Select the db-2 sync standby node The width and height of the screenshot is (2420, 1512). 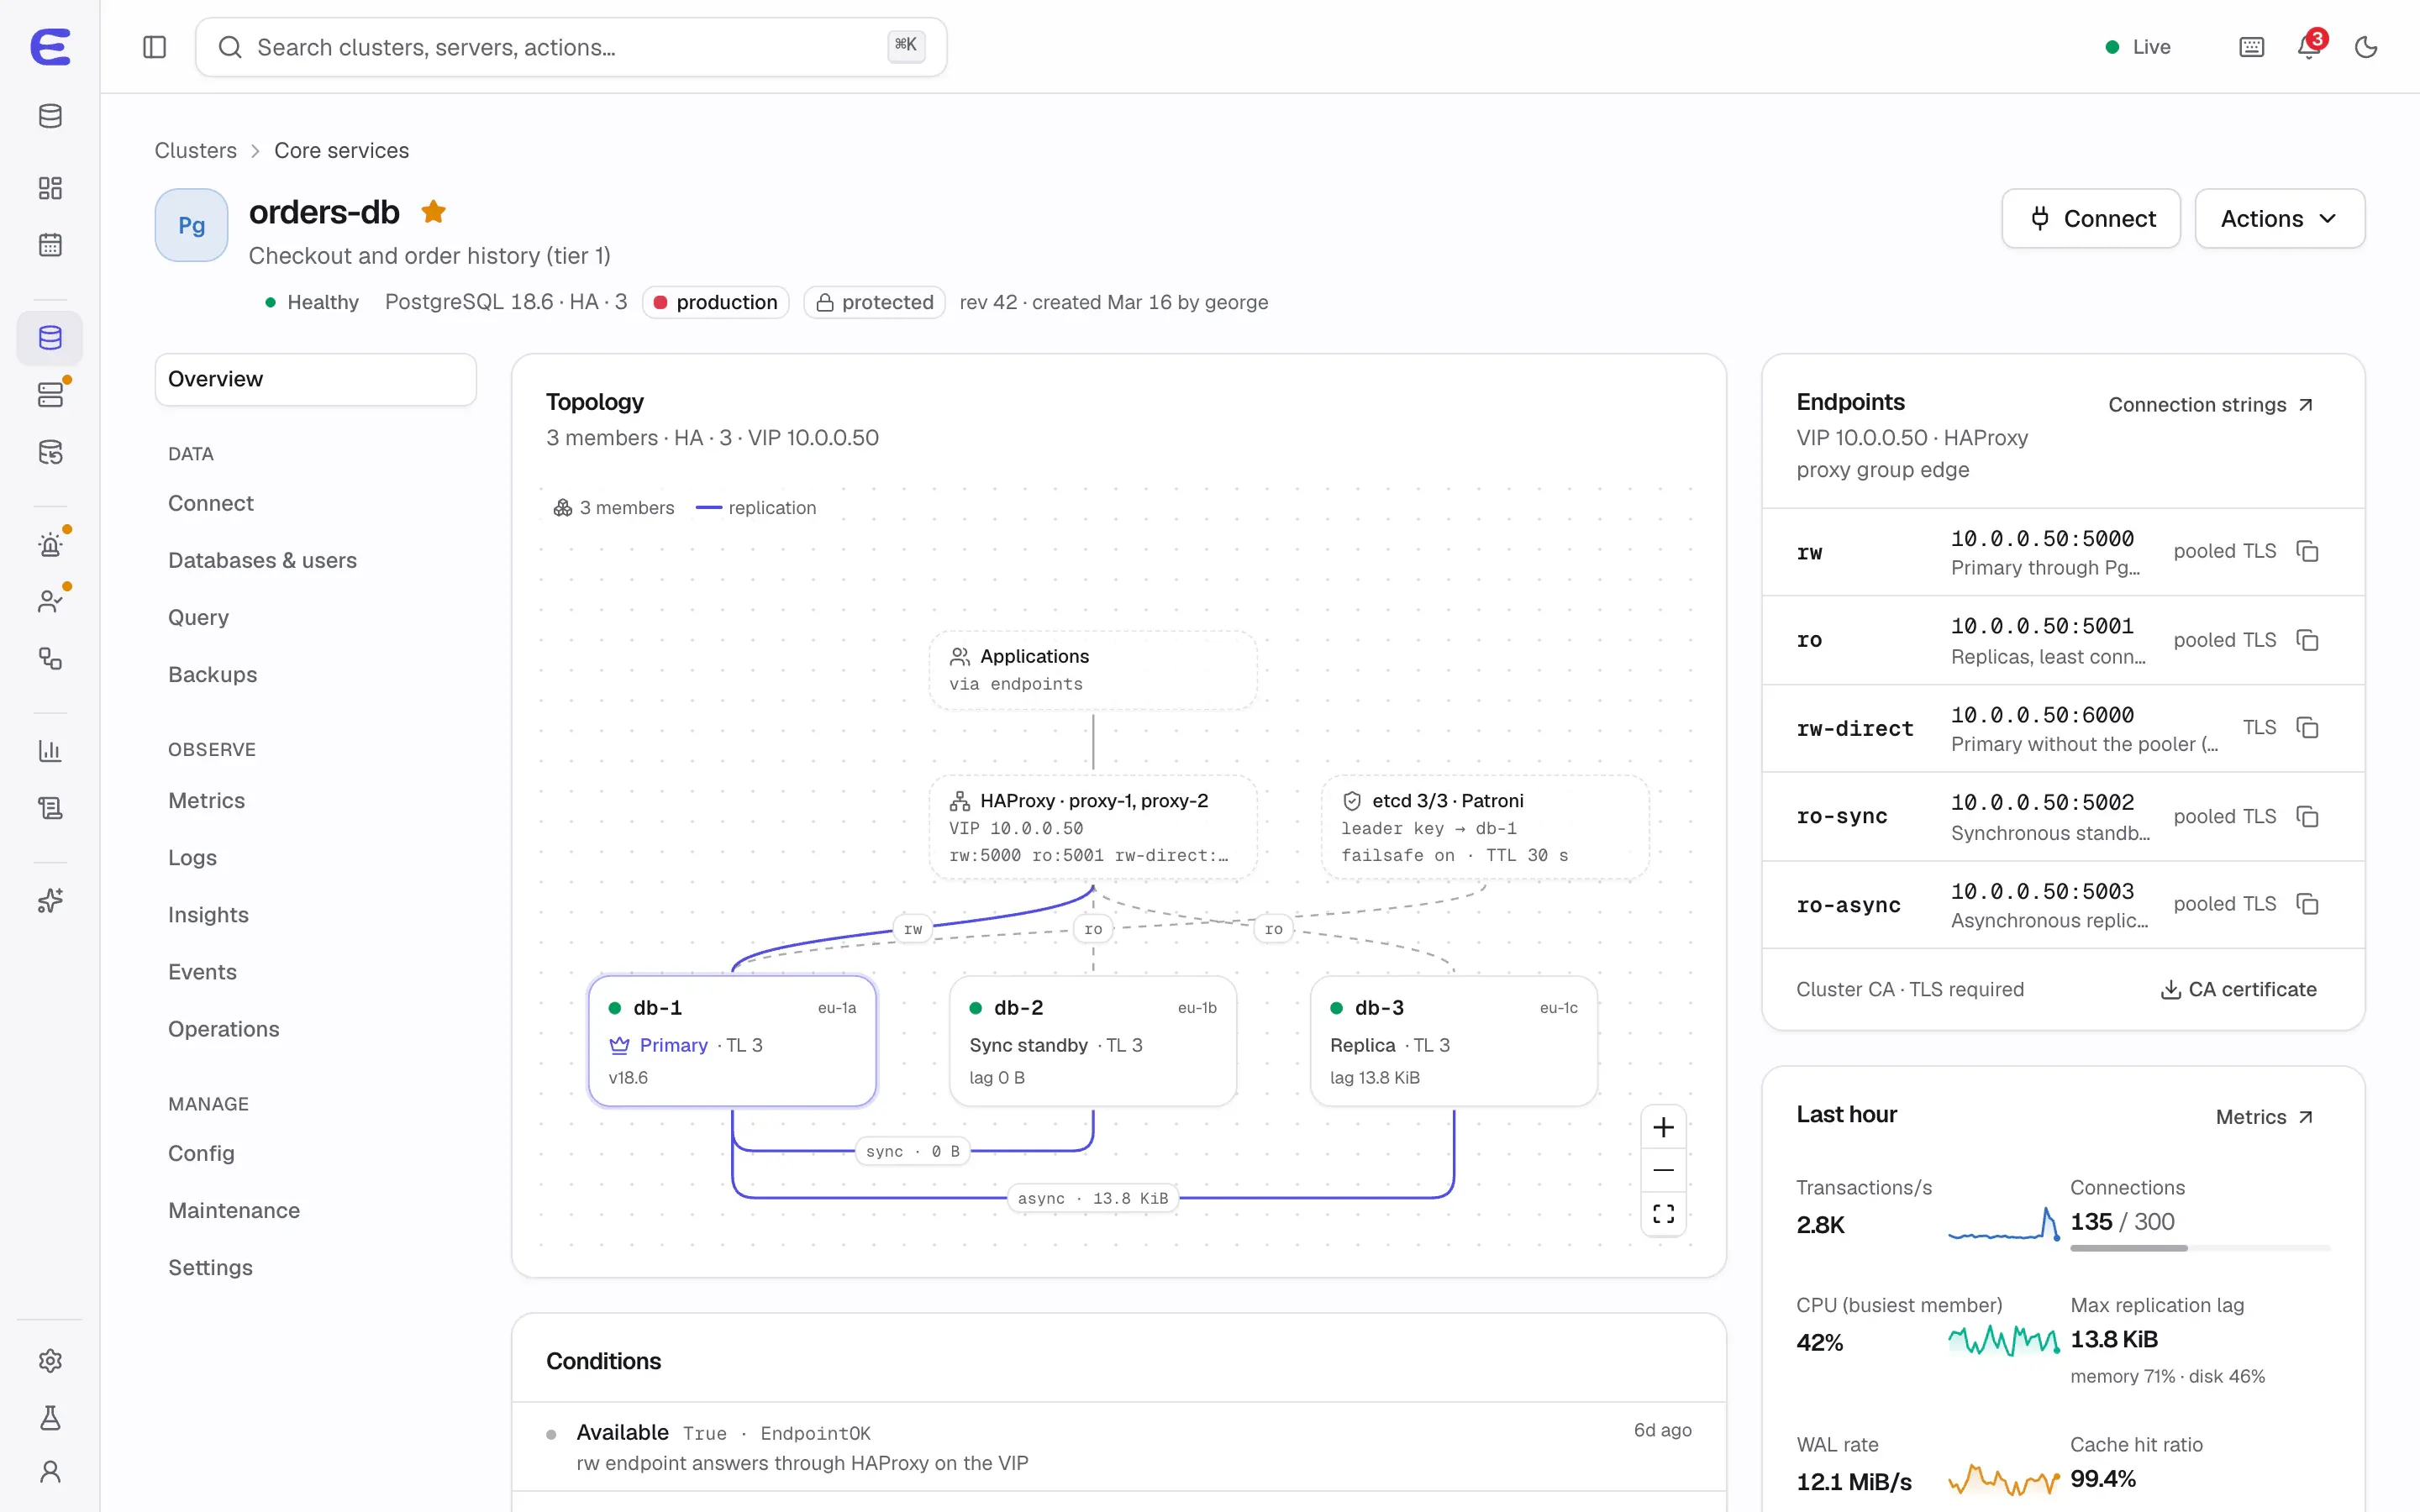tap(1093, 1041)
